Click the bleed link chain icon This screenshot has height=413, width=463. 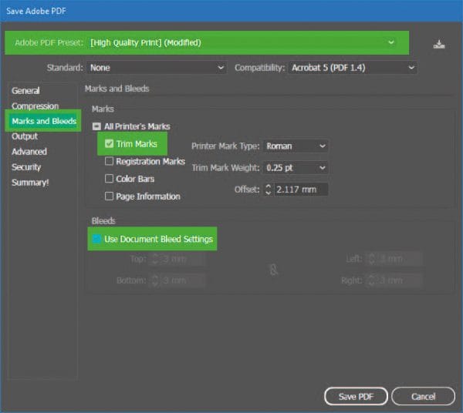click(273, 270)
